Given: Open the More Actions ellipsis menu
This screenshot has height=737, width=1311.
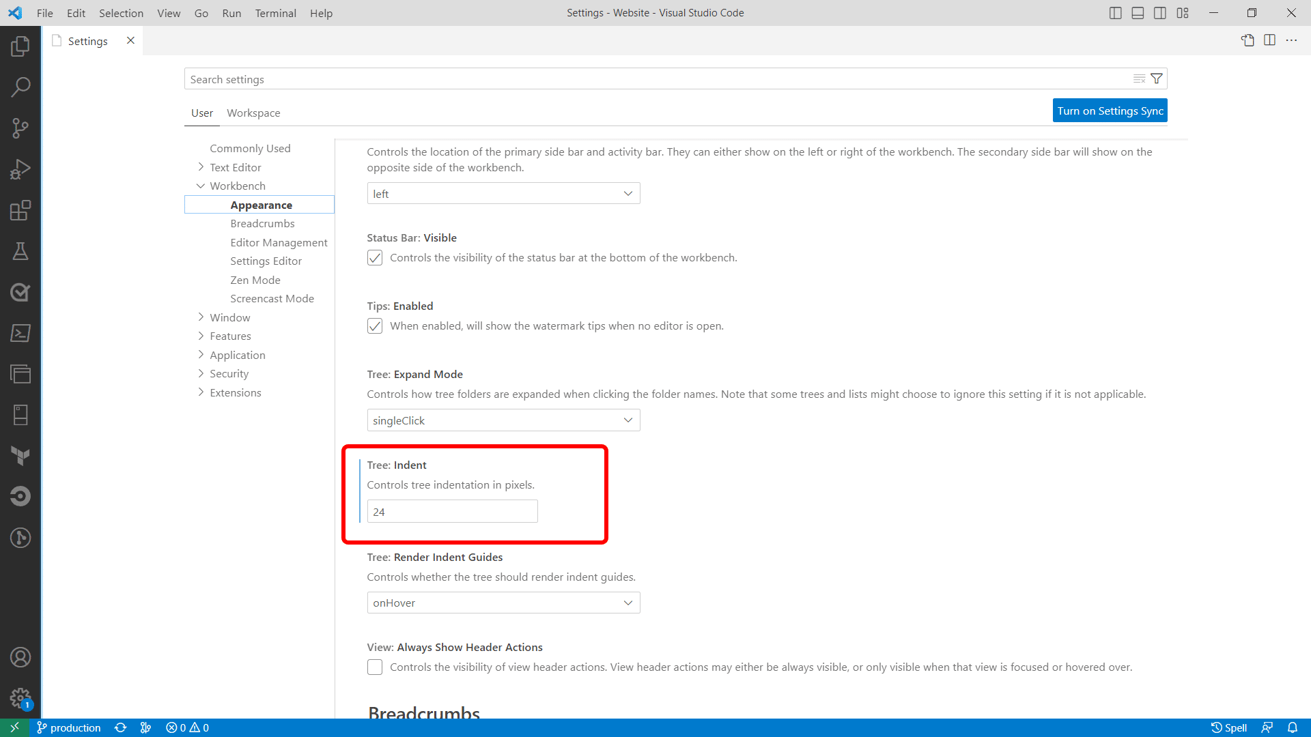Looking at the screenshot, I should coord(1292,40).
